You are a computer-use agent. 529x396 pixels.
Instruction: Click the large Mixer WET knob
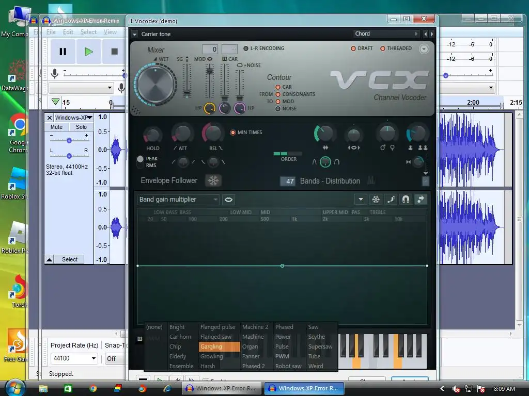(x=155, y=85)
